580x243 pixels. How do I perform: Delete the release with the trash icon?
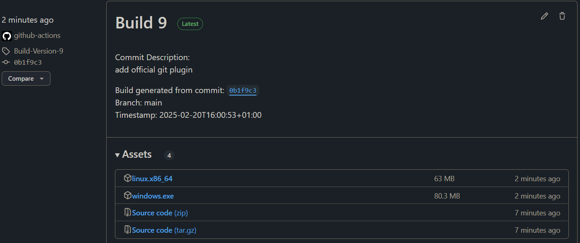(562, 16)
